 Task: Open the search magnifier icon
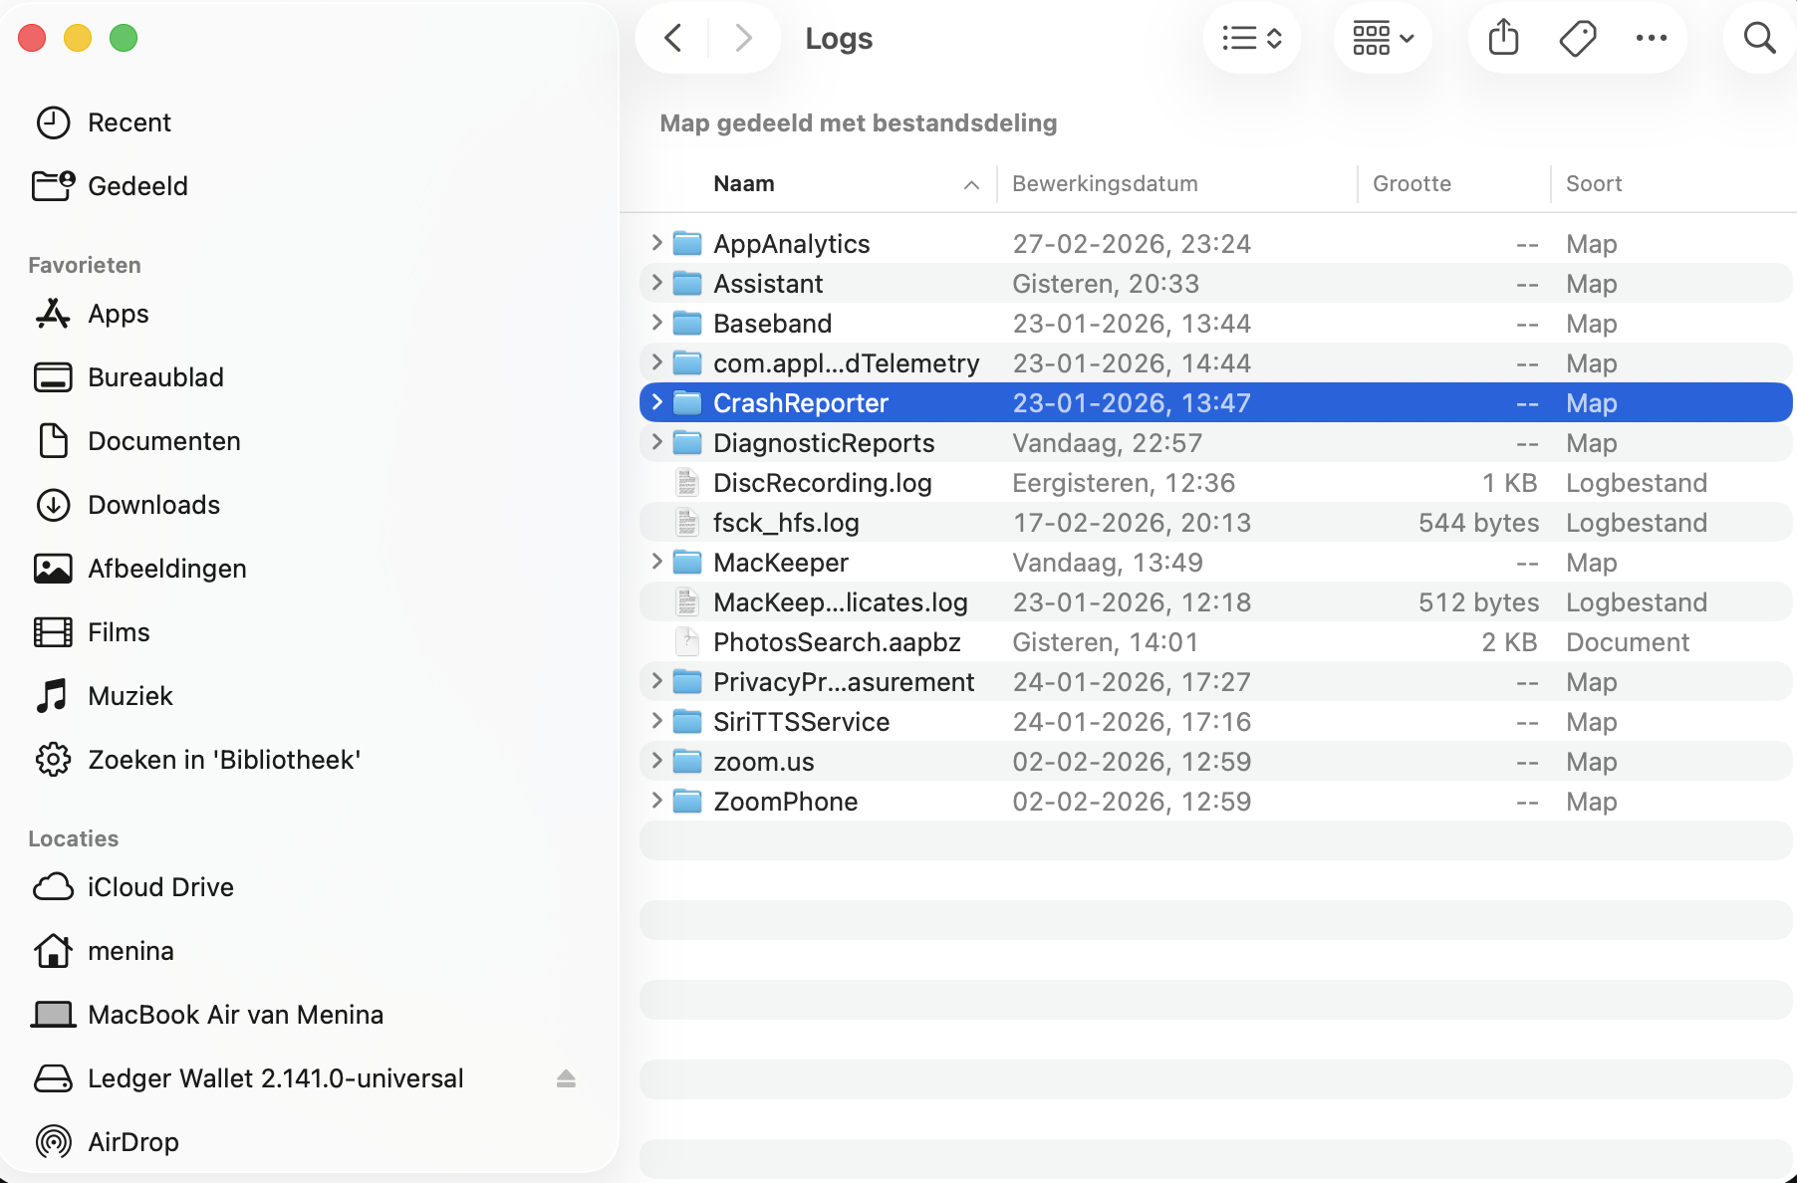click(1759, 39)
